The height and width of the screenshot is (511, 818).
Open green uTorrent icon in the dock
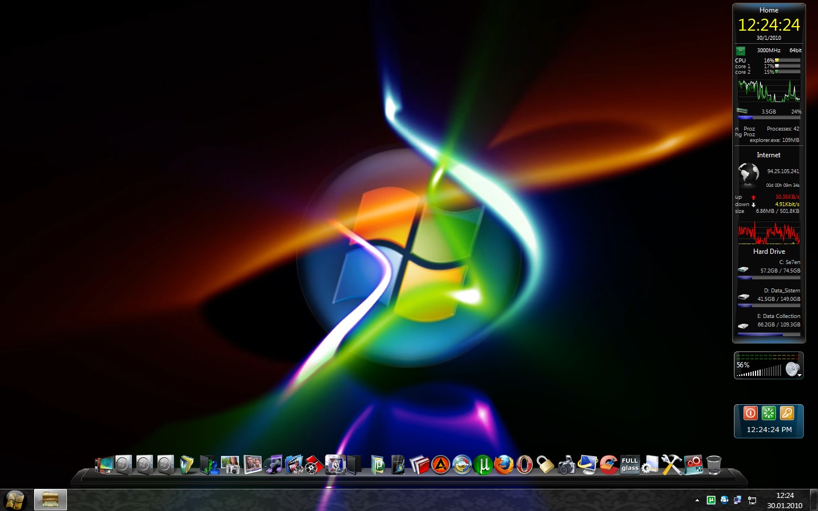pos(483,465)
